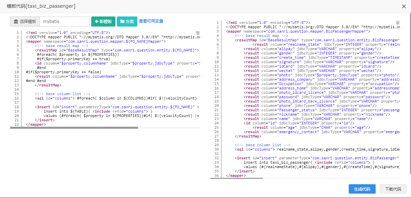This screenshot has height=198, width=411.
Task: Open the 选择模板 template chooser
Action: coord(25,22)
